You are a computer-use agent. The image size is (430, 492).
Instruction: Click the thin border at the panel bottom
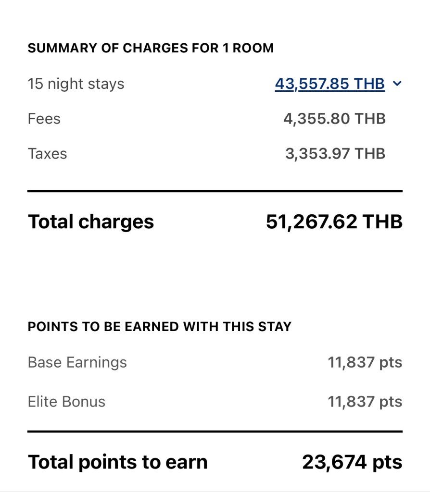tap(215, 491)
